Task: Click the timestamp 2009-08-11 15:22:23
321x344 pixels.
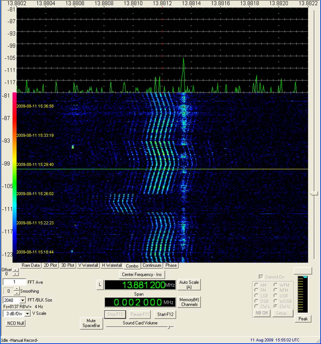Action: point(35,223)
